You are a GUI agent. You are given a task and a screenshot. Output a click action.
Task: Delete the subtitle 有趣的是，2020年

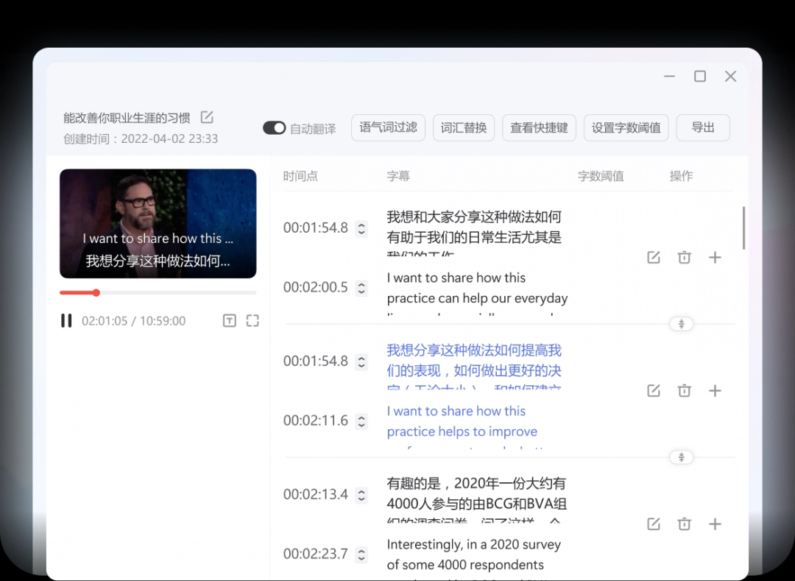point(684,524)
